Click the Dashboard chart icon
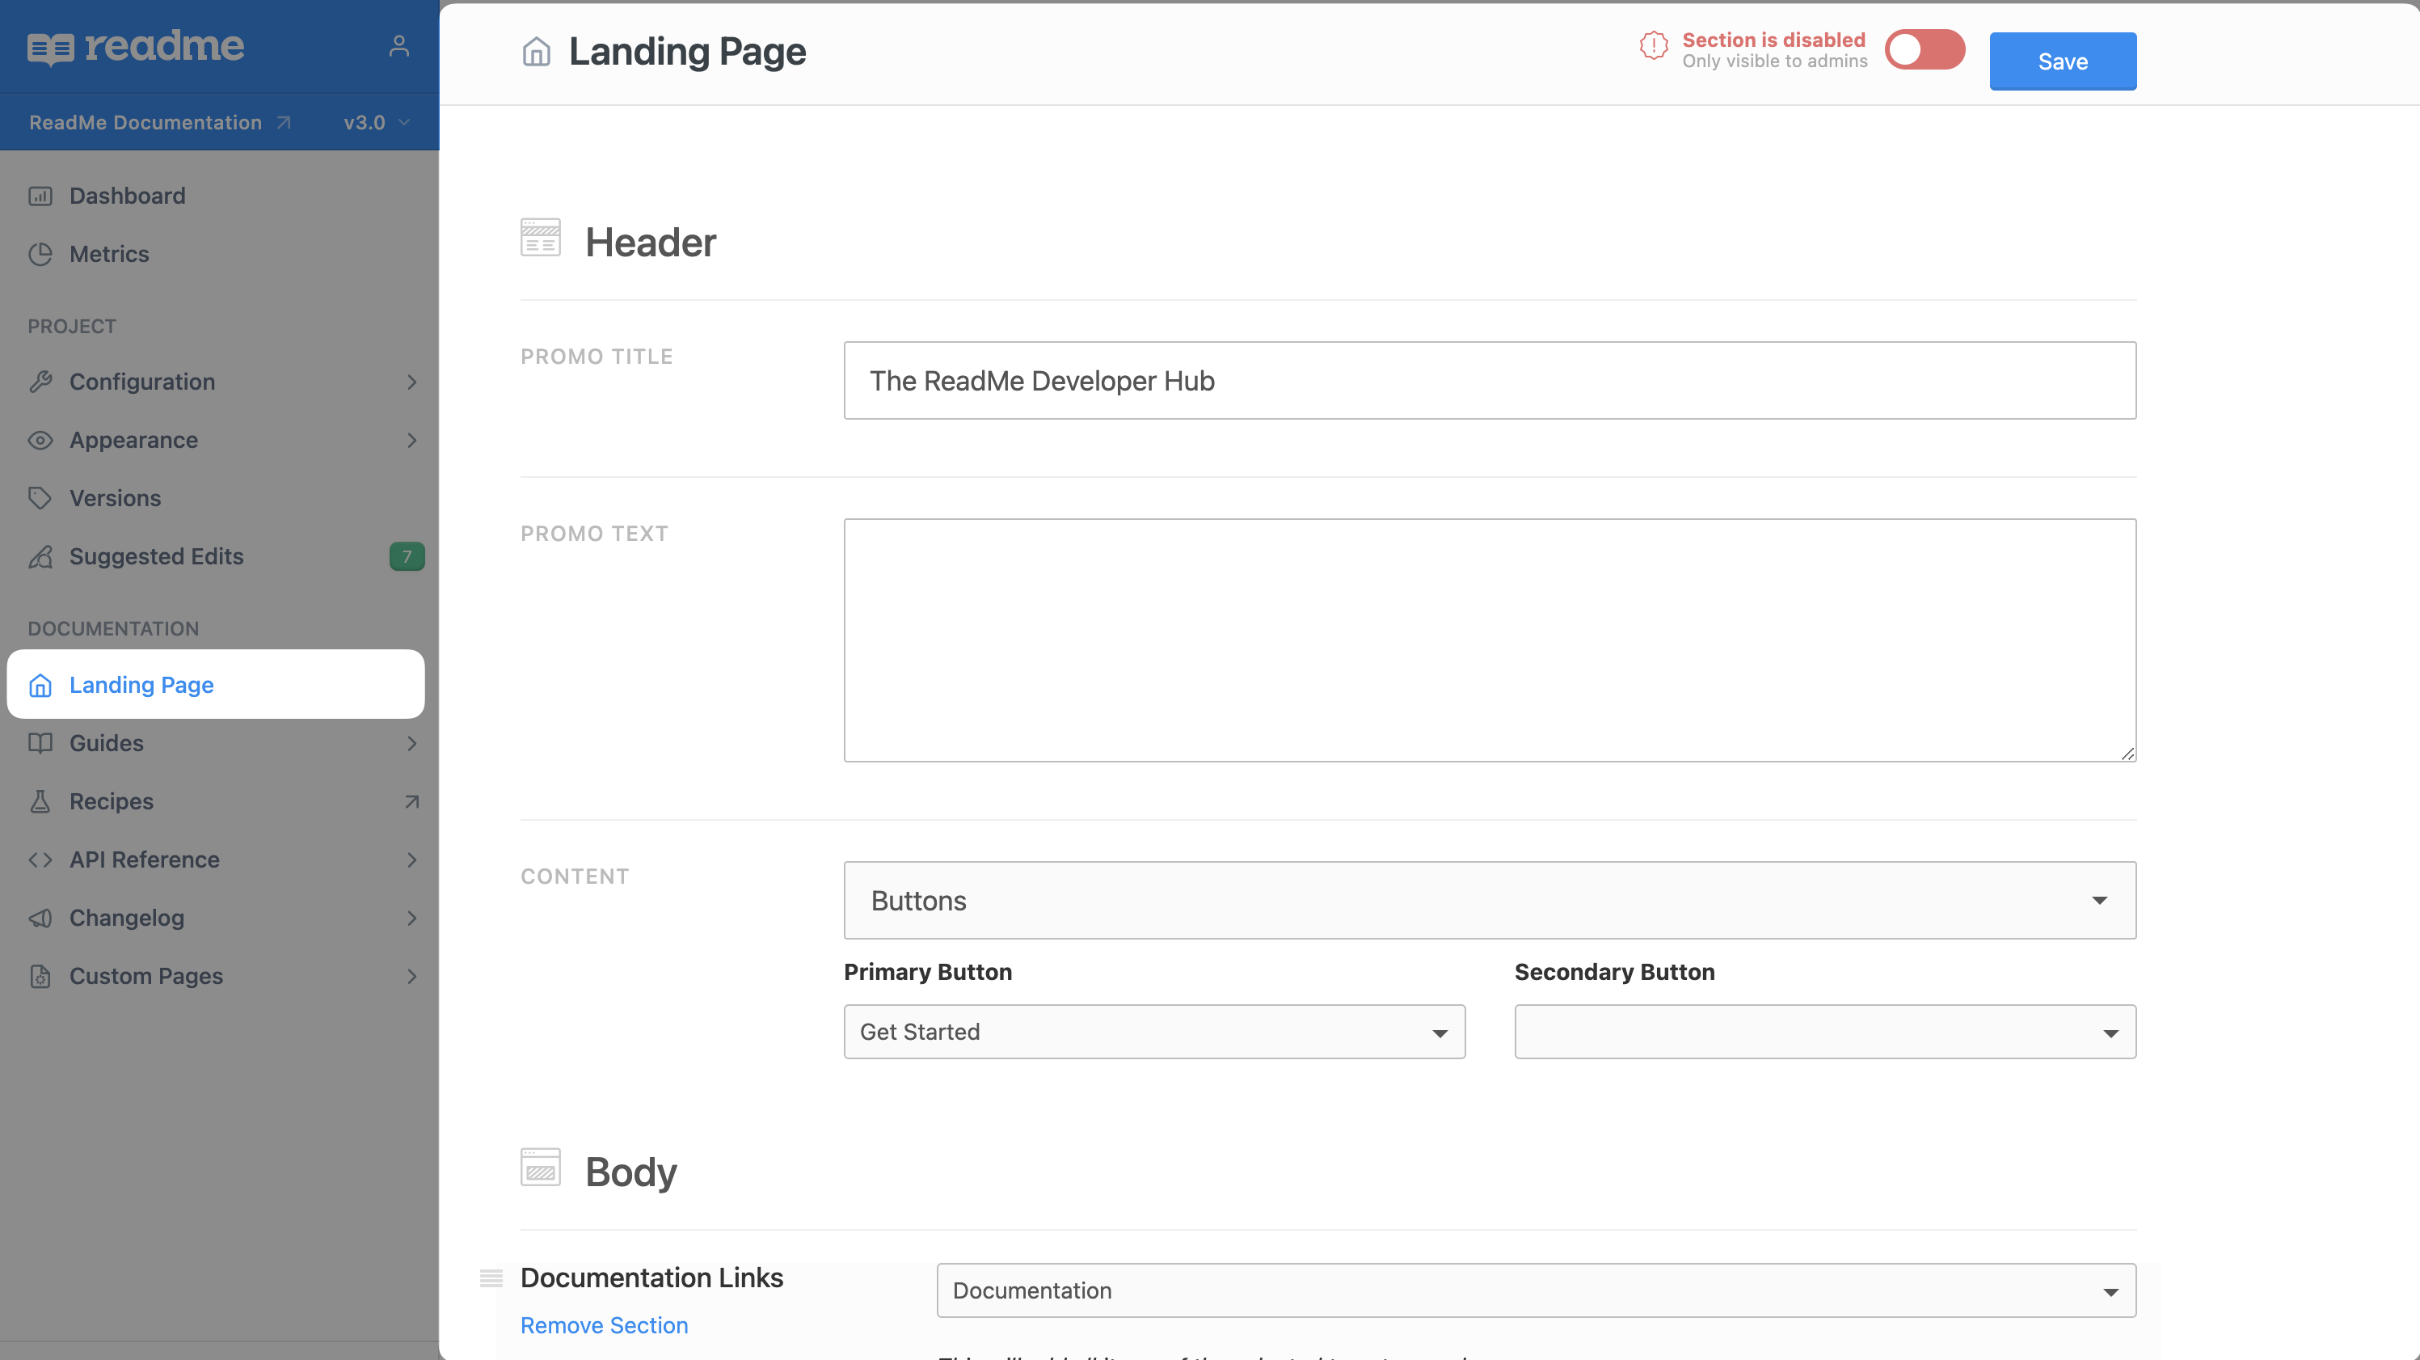The width and height of the screenshot is (2420, 1360). [40, 196]
